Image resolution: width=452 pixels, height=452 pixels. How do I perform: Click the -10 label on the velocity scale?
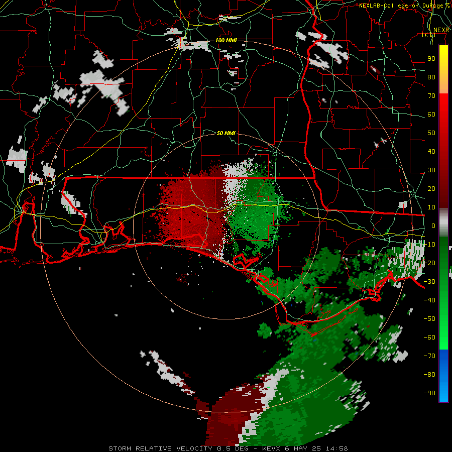coord(429,245)
